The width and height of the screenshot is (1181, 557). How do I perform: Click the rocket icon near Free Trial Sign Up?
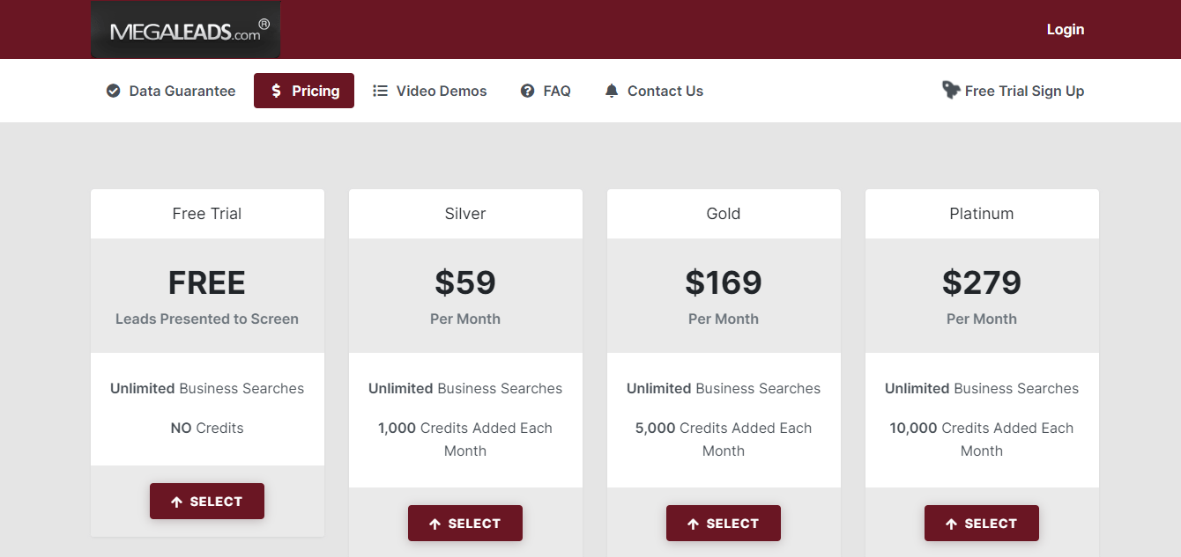click(x=950, y=90)
